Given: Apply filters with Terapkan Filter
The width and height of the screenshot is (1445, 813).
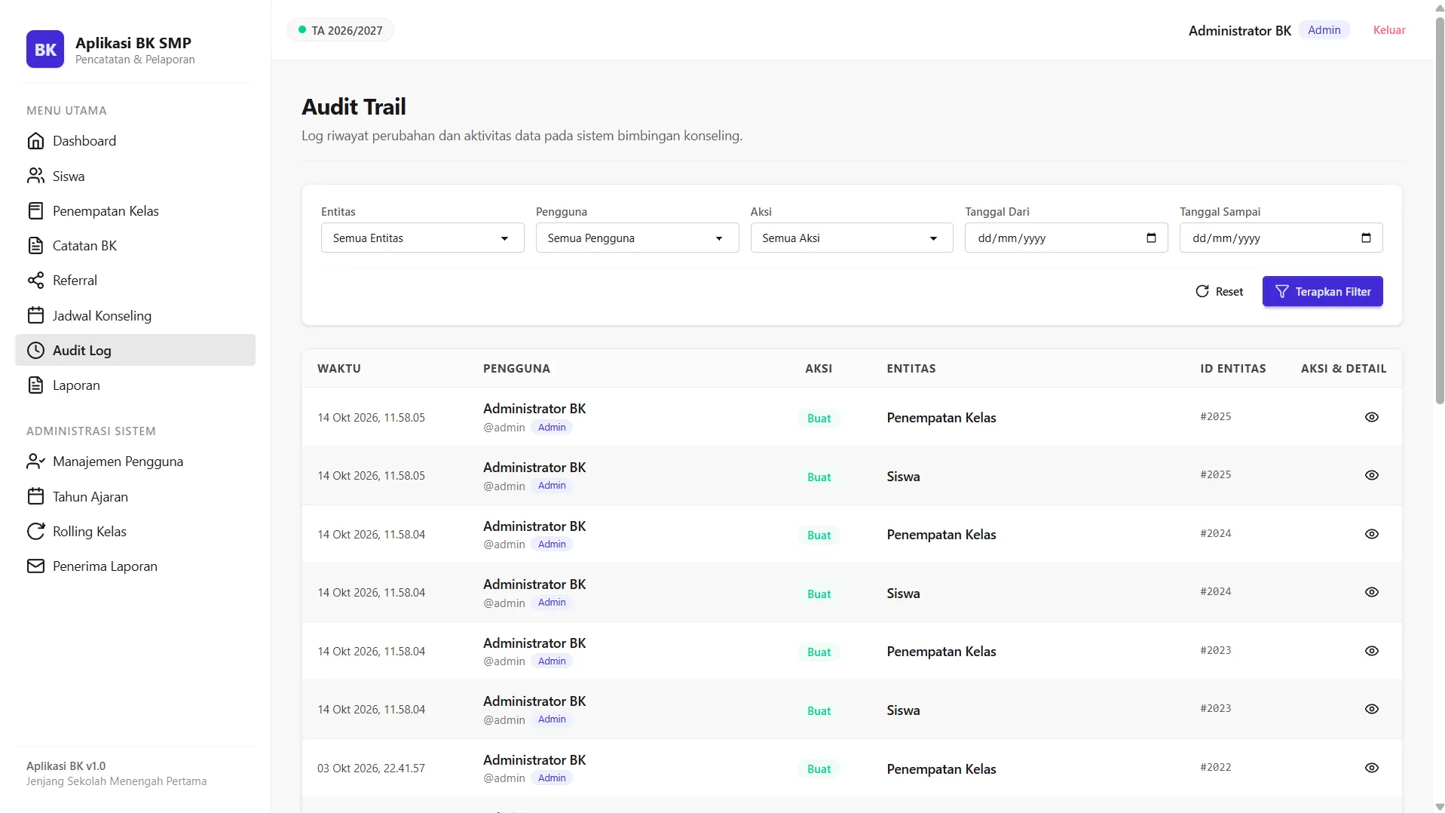Looking at the screenshot, I should pyautogui.click(x=1322, y=291).
